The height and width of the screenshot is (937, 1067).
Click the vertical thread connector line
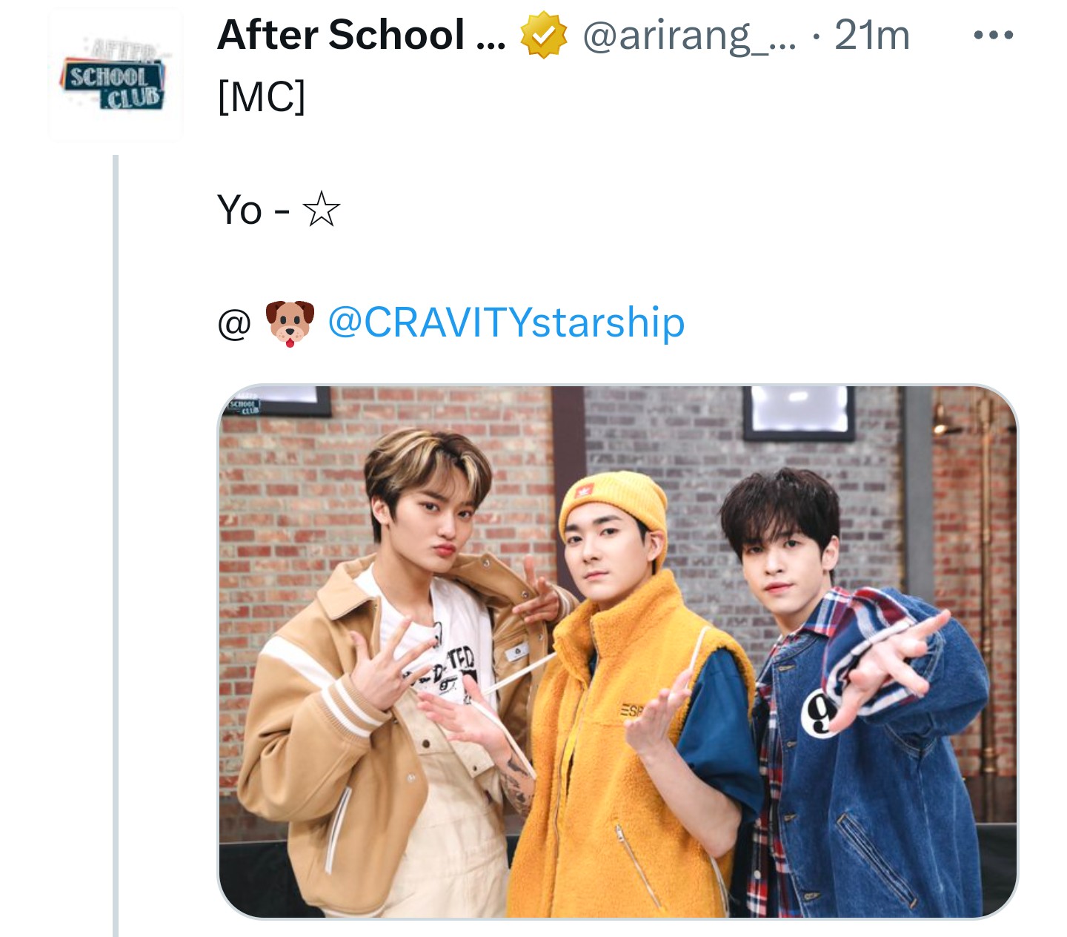click(116, 546)
